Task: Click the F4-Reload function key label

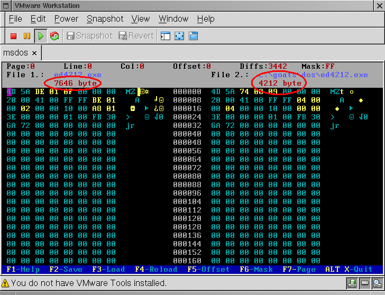Action: click(x=156, y=269)
